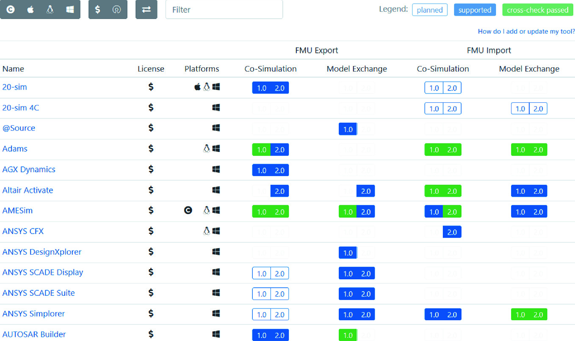575x341 pixels.
Task: Click the Linux platform icon in Adams row
Action: (207, 148)
